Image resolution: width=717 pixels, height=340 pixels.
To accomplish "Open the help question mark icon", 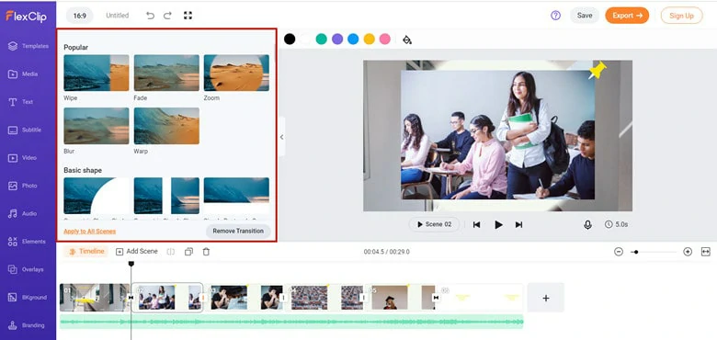I will (555, 16).
